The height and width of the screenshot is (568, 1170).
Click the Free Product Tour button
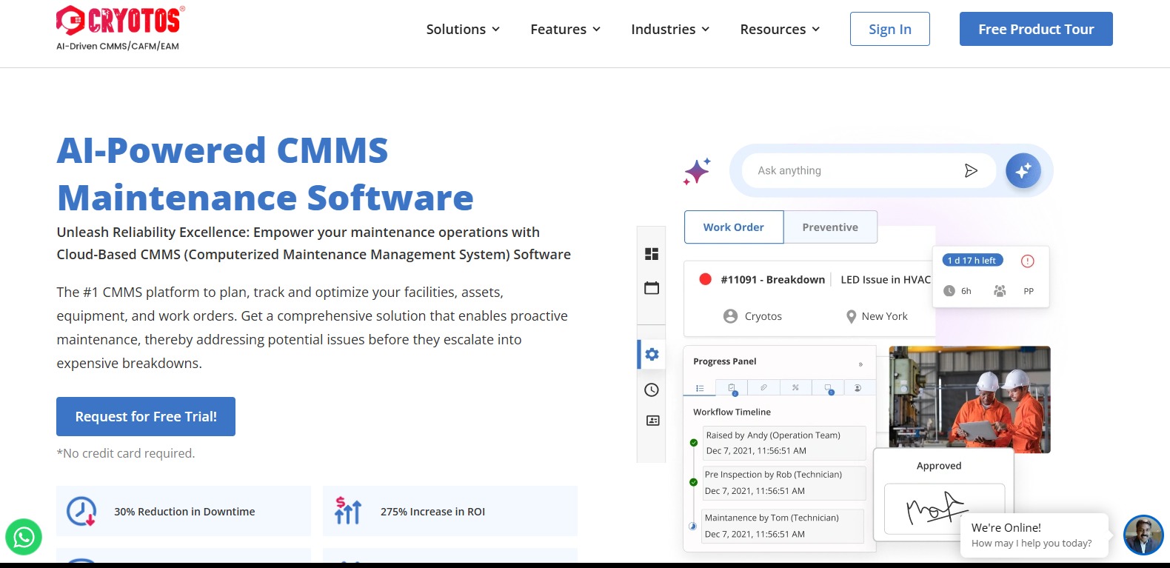pos(1036,29)
